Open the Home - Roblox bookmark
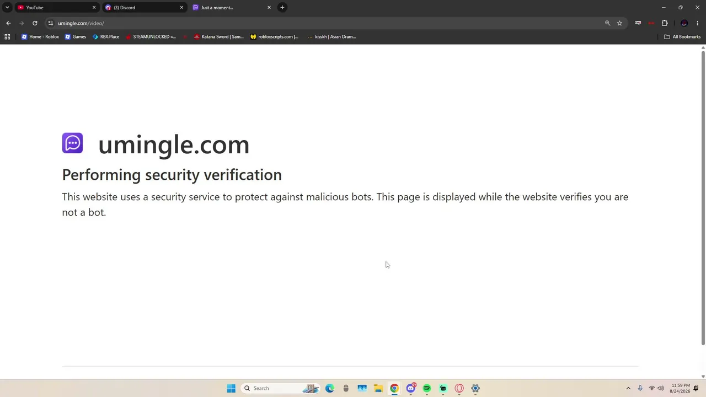The width and height of the screenshot is (706, 397). tap(40, 37)
